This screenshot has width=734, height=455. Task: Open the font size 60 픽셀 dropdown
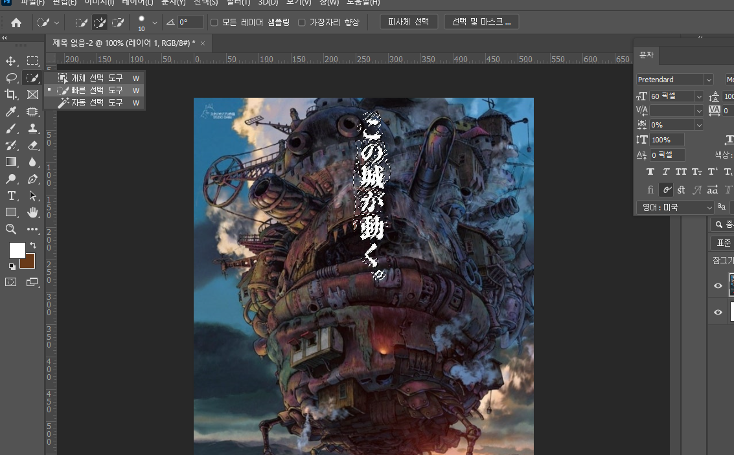point(699,96)
